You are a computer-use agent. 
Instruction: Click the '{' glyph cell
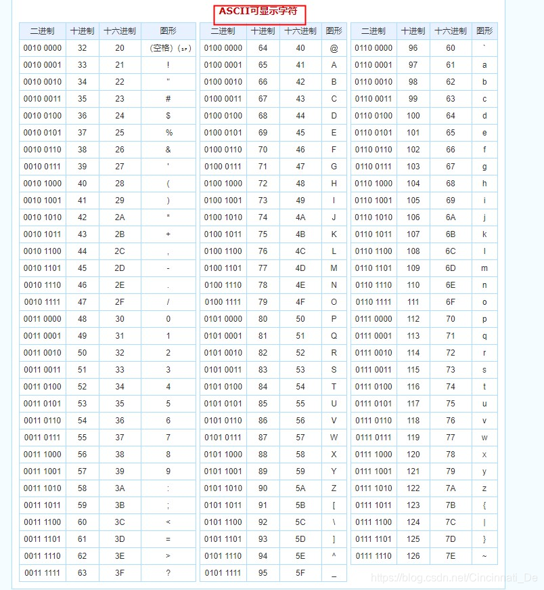point(484,505)
